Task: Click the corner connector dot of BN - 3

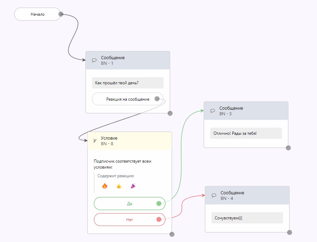Action: 288,148
